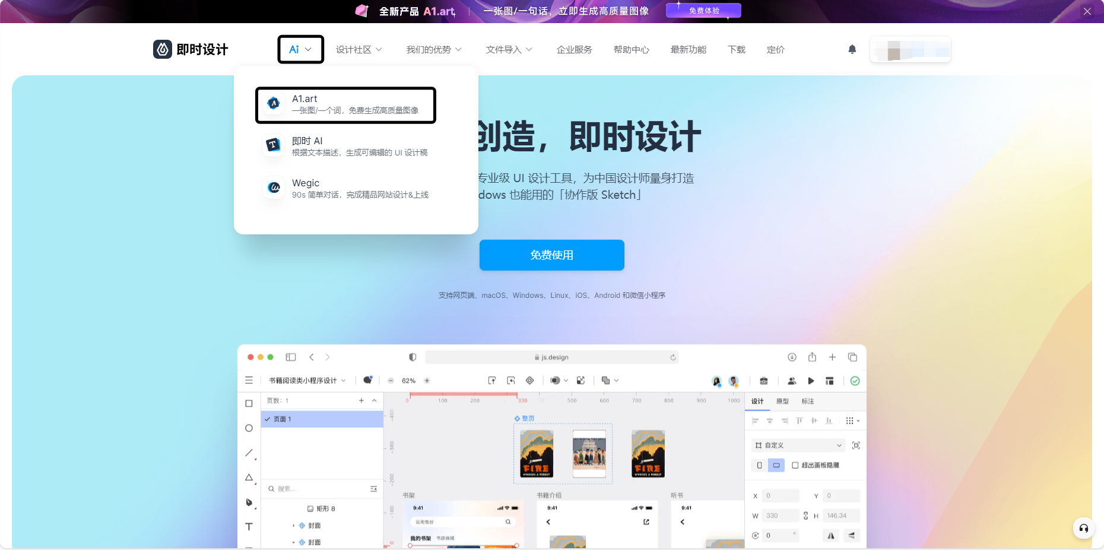Screen dimensions: 1104x550
Task: Click the component diamond icon in toolbar
Action: (x=530, y=380)
